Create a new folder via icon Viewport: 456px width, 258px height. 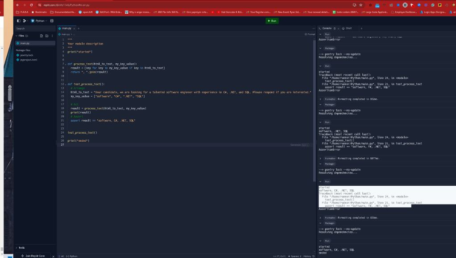coord(47,36)
